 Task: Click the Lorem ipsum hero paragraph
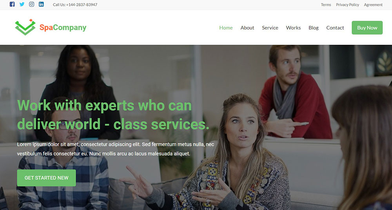pyautogui.click(x=116, y=149)
